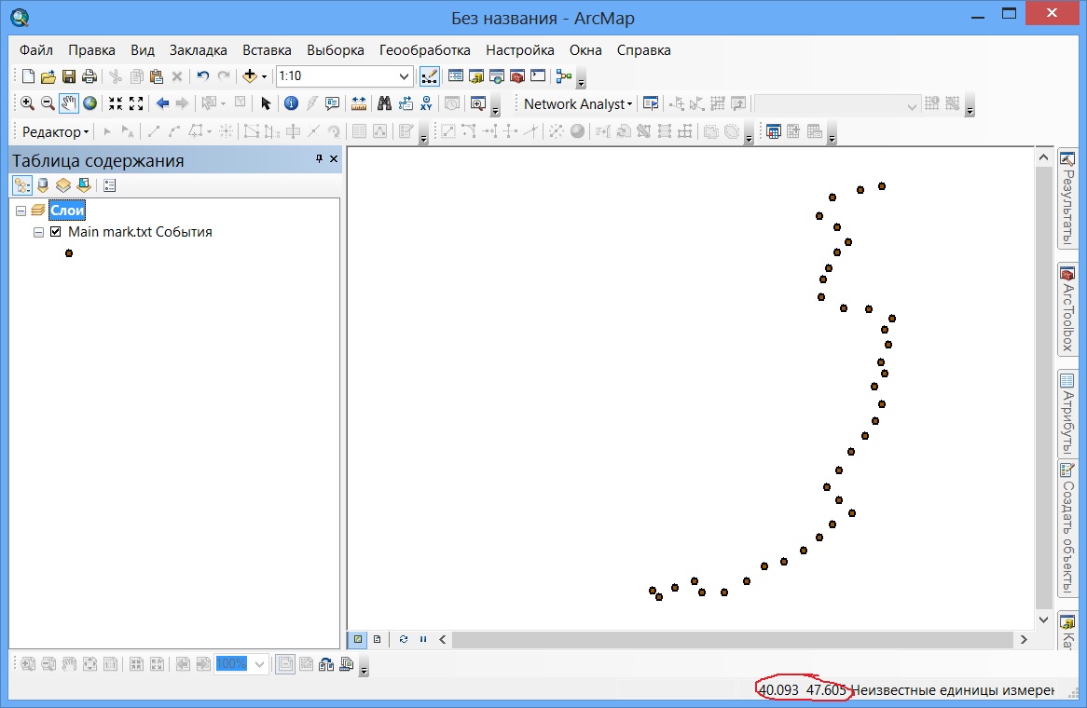The width and height of the screenshot is (1087, 708).
Task: Go back to previous extent
Action: (x=162, y=103)
